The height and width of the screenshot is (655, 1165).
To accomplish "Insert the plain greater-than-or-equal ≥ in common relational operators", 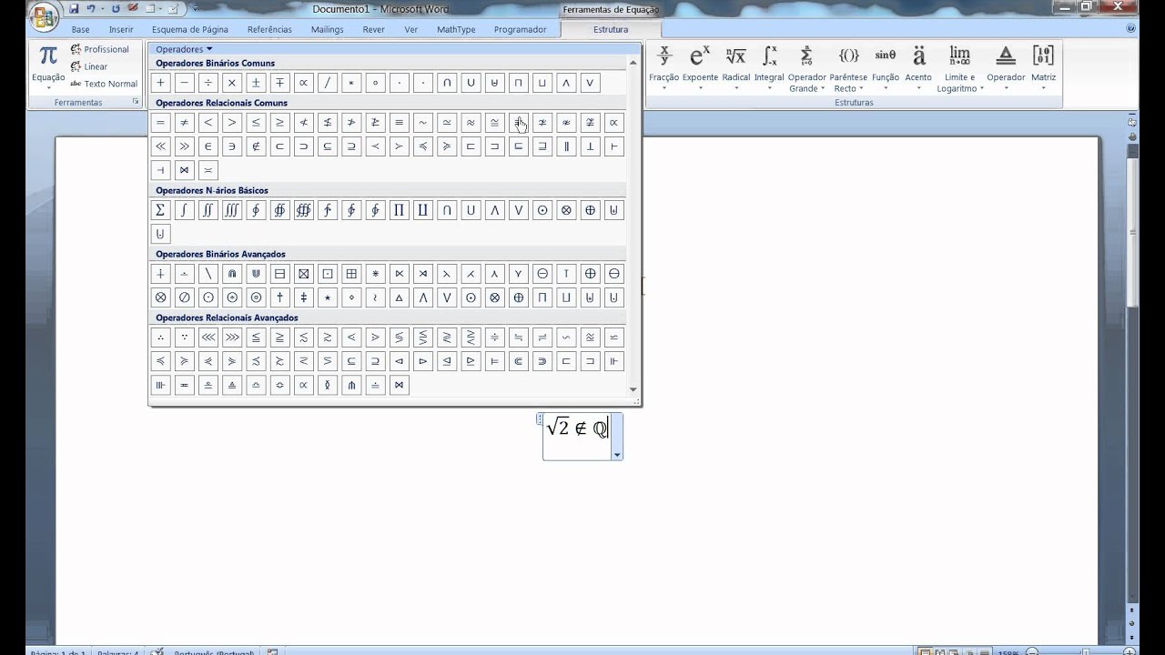I will pos(279,122).
